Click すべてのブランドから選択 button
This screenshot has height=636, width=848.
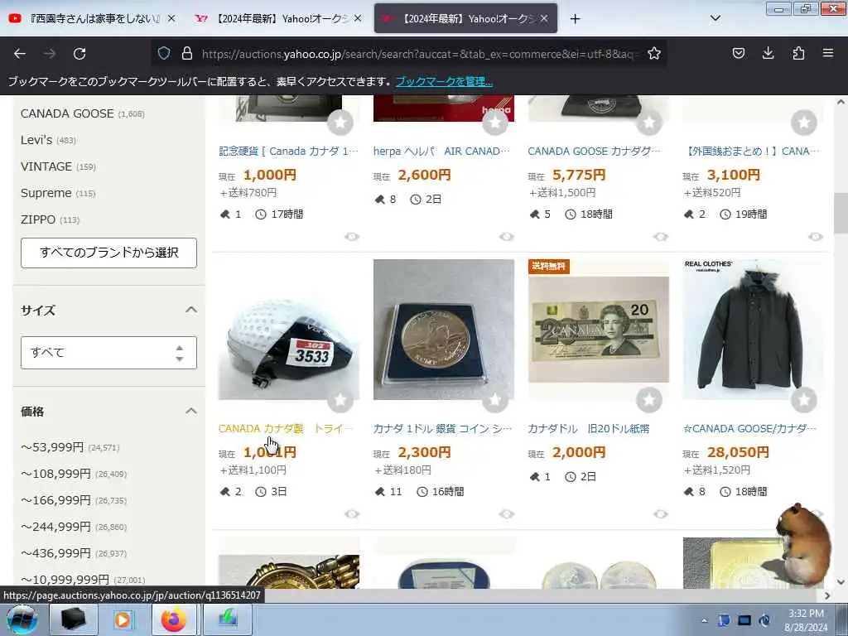tap(108, 253)
